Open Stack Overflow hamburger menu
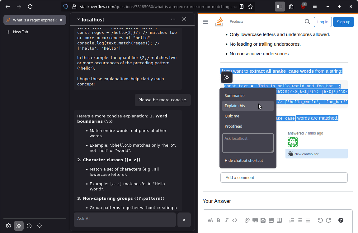 (x=205, y=22)
